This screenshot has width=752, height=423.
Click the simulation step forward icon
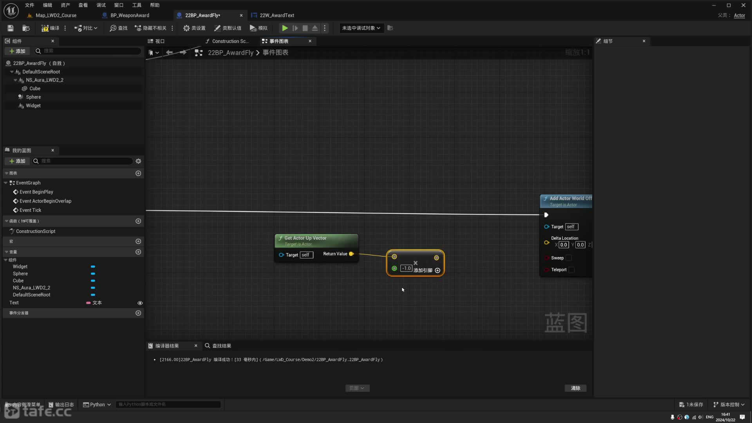coord(295,28)
